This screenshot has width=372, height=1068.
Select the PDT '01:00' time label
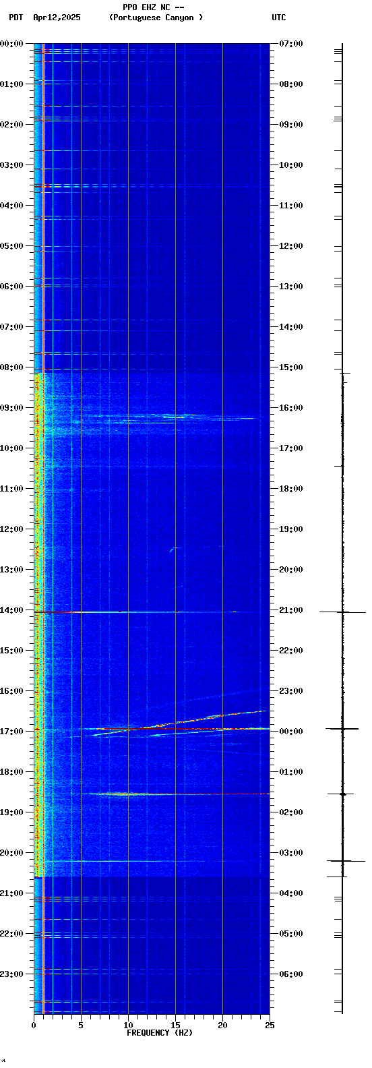click(11, 84)
